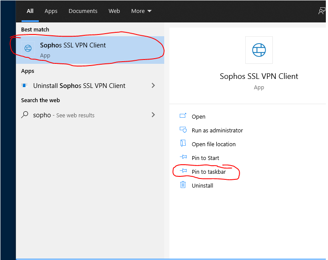Click the magnifier icon beside the sopho suggestion
This screenshot has height=260, width=328.
coord(25,115)
